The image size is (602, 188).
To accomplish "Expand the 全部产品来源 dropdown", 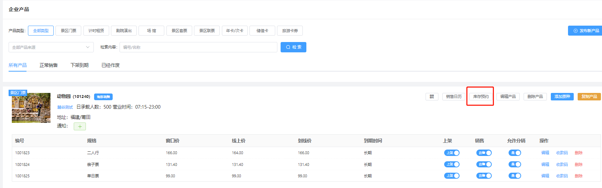I will (x=51, y=47).
